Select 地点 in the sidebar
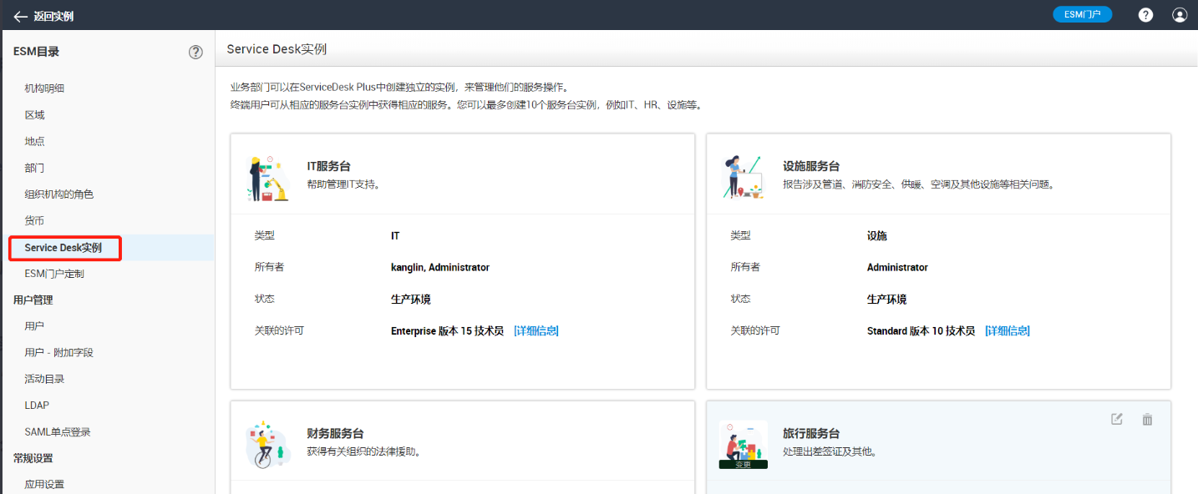 click(x=34, y=142)
